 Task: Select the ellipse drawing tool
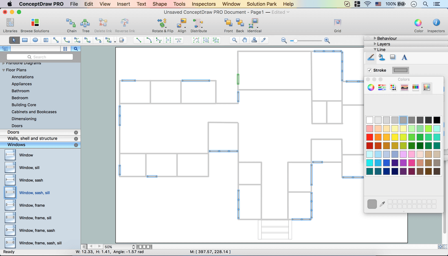coord(35,40)
